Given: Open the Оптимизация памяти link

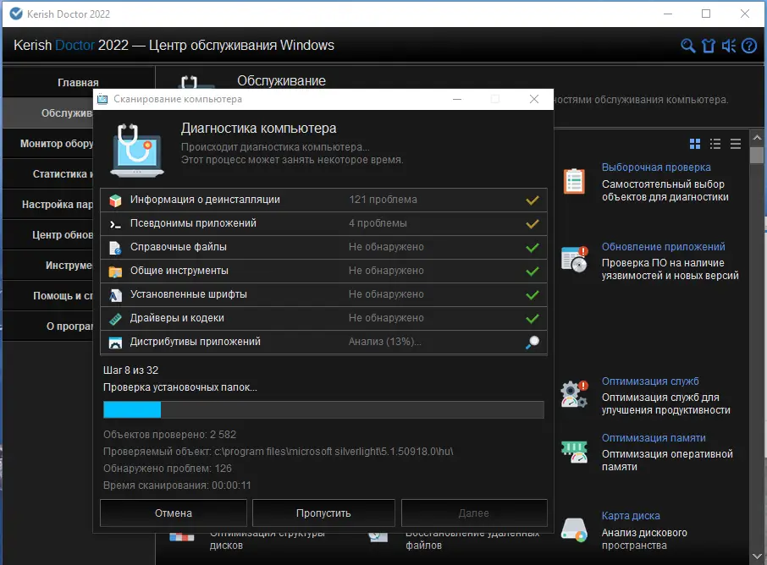Looking at the screenshot, I should coord(654,438).
